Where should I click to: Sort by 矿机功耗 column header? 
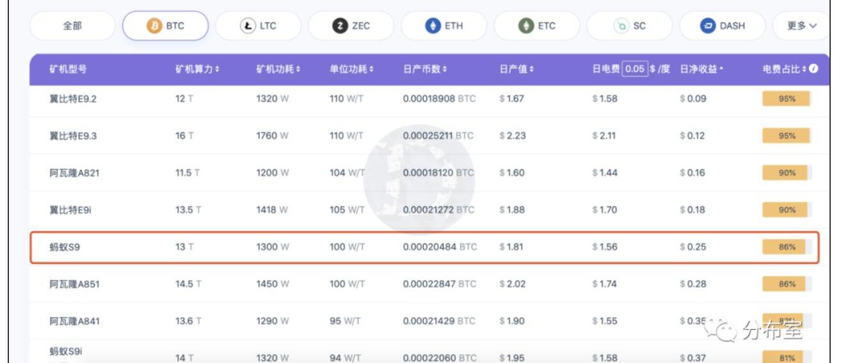pos(278,69)
